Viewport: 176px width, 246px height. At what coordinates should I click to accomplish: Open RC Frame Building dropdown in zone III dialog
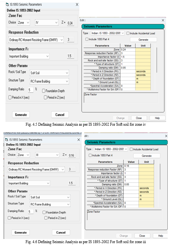pos(50,204)
